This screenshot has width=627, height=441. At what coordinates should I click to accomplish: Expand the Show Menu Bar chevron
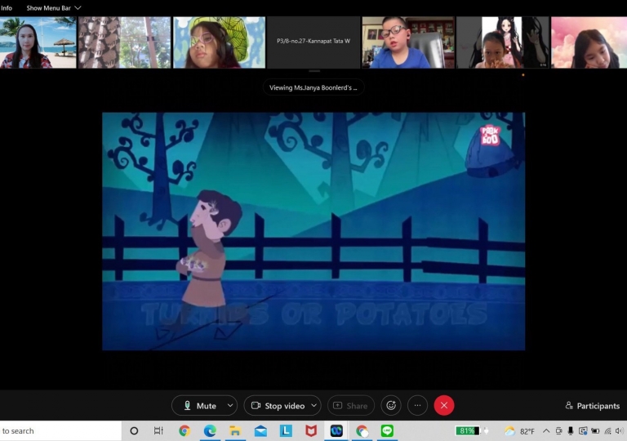[78, 7]
